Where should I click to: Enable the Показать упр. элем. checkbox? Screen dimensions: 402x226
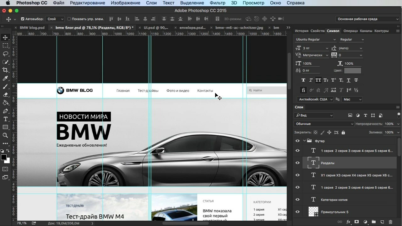[69, 19]
